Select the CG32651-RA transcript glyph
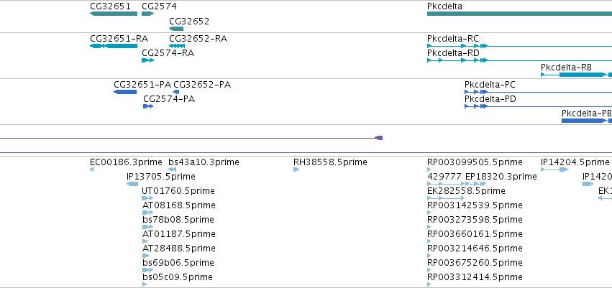Screen dimensions: 612x288 [114, 46]
